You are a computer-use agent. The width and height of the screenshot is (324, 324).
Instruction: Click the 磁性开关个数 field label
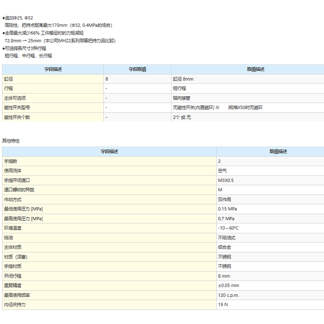[17, 117]
